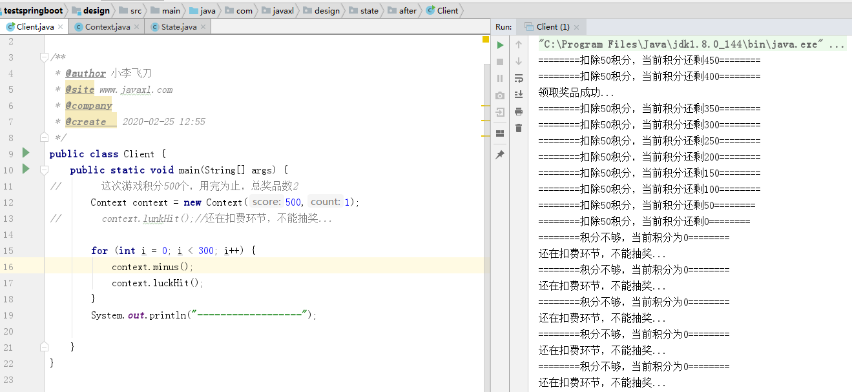Collapse the Javadoc comment block at line 3
Screen dimensions: 852x392
tap(44, 57)
